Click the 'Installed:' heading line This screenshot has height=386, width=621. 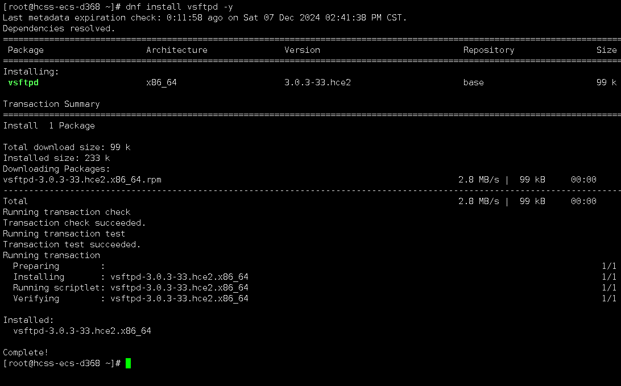pos(28,320)
